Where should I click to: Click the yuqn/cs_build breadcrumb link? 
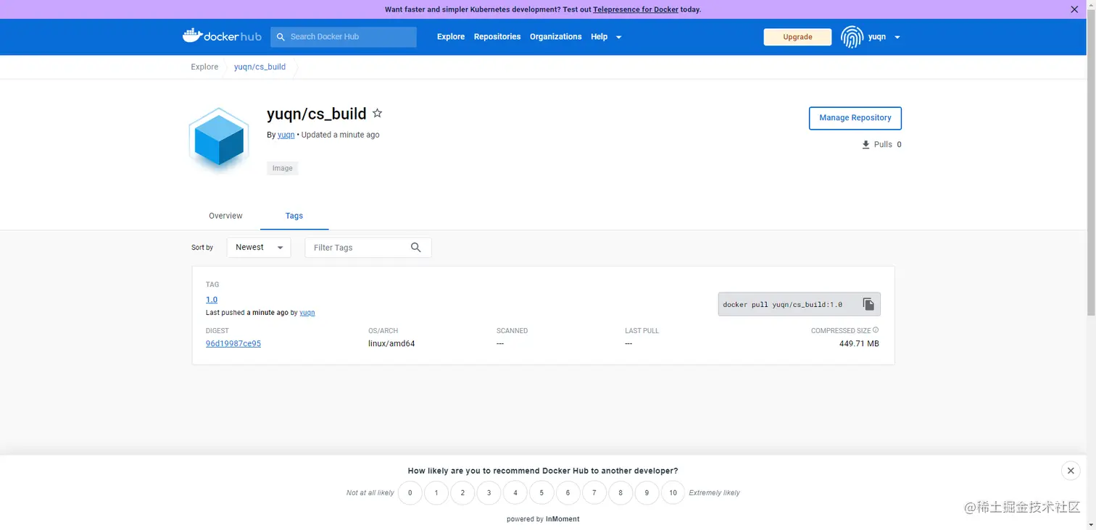[260, 67]
